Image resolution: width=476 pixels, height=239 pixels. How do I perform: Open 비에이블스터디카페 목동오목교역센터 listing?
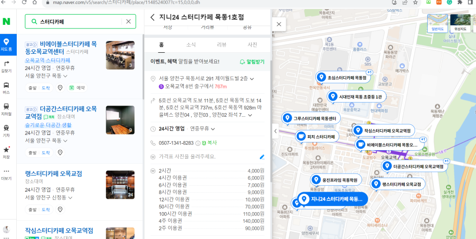61,48
